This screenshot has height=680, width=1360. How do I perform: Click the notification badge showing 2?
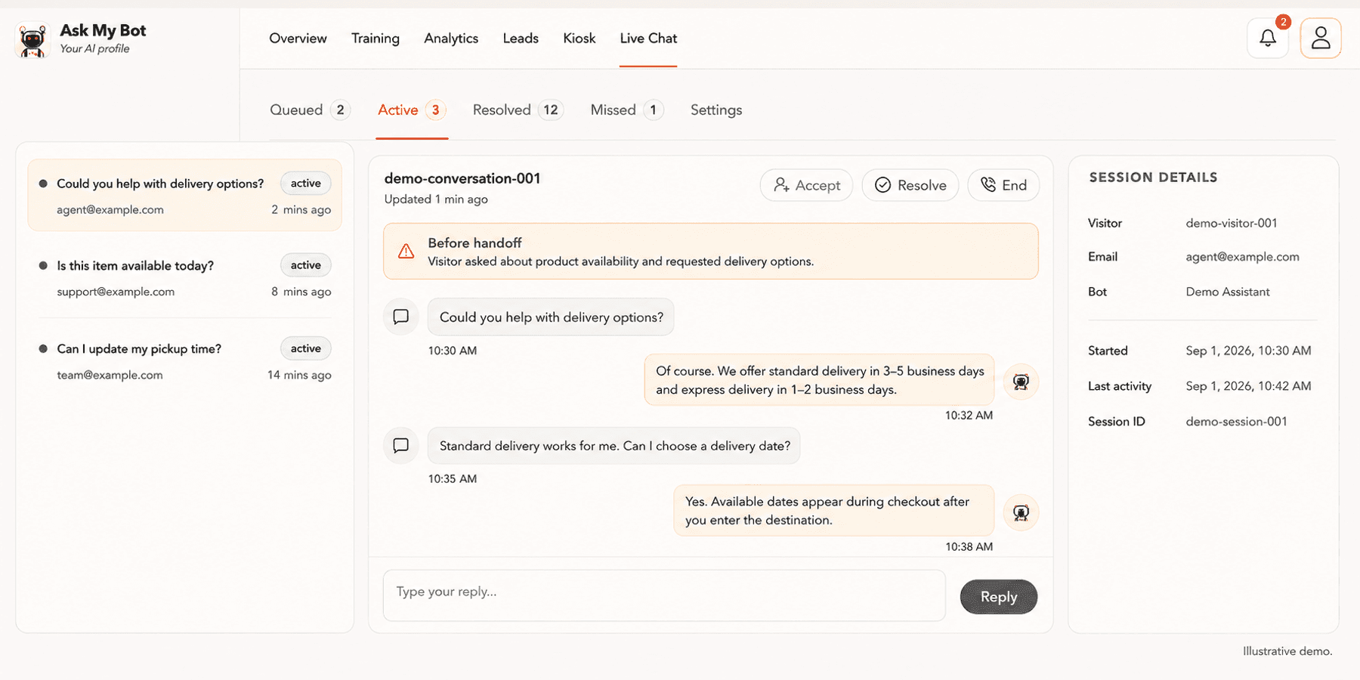click(1283, 22)
